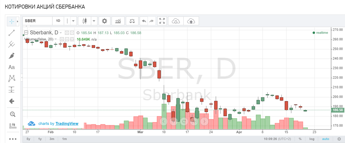345x143 pixels.
Task: Select the 1y time range
Action: 40,139
